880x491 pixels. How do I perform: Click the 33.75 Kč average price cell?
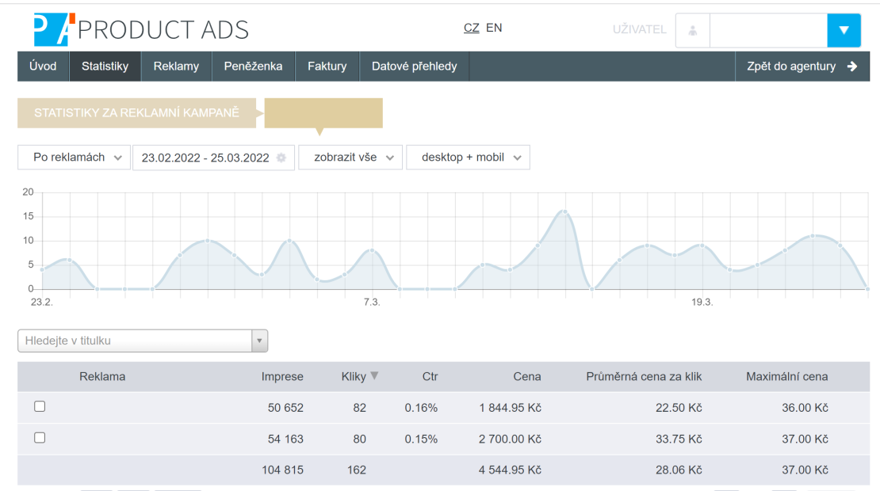coord(679,440)
